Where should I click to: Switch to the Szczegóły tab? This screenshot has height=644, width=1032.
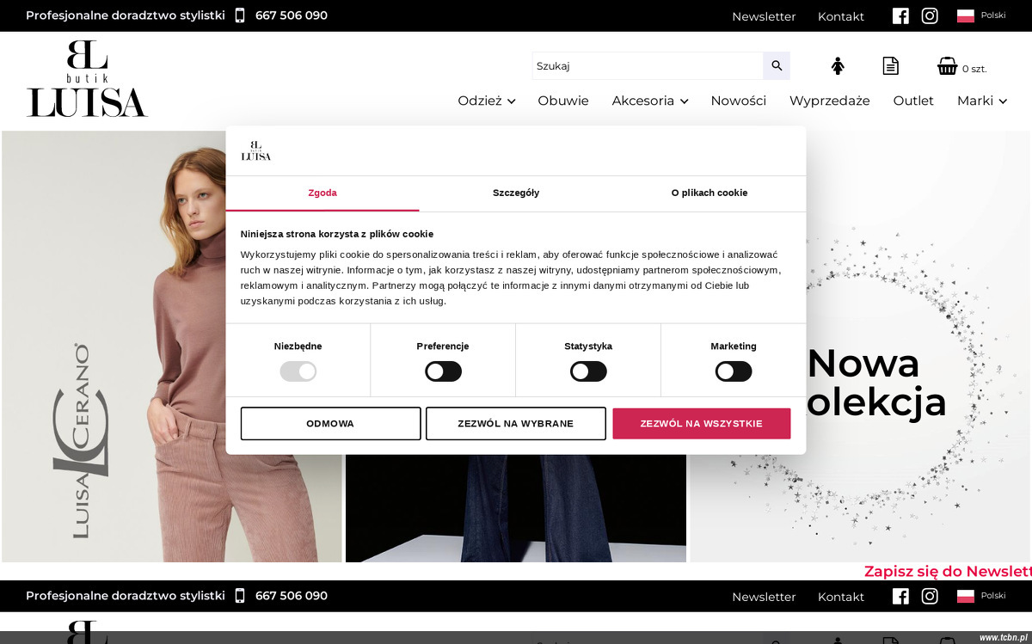516,193
